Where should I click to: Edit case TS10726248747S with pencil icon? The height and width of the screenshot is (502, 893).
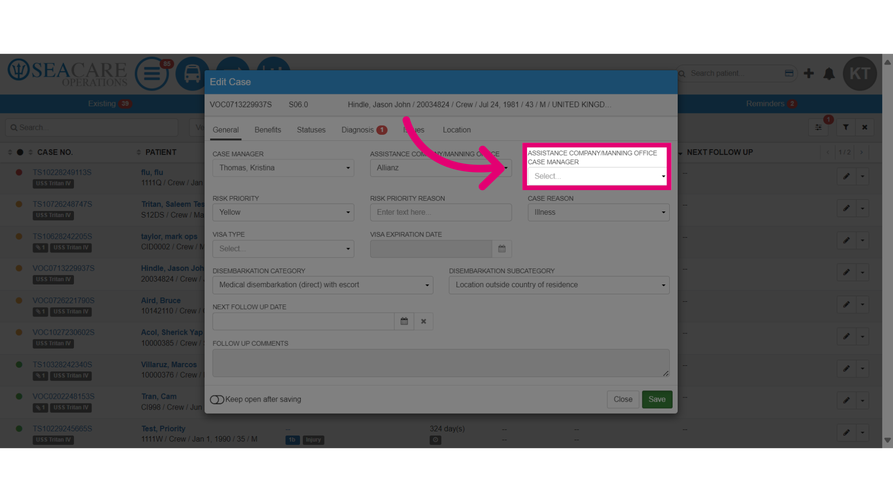pyautogui.click(x=846, y=208)
